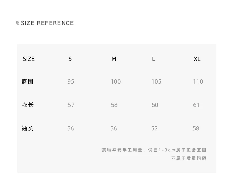233x178 pixels.
Task: Click the chest value 100 for size M
Action: [x=116, y=82]
